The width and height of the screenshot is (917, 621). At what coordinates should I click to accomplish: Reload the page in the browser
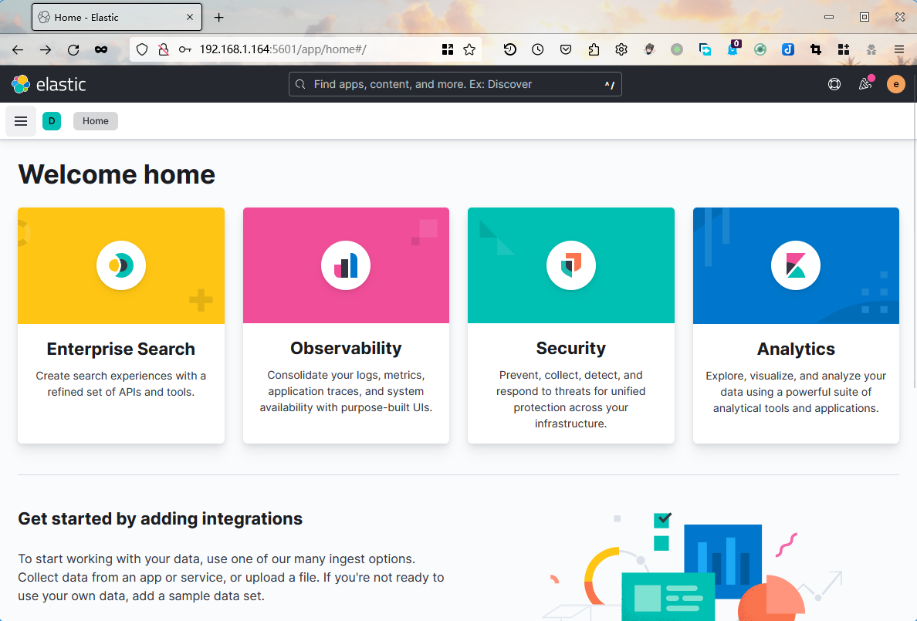[73, 49]
